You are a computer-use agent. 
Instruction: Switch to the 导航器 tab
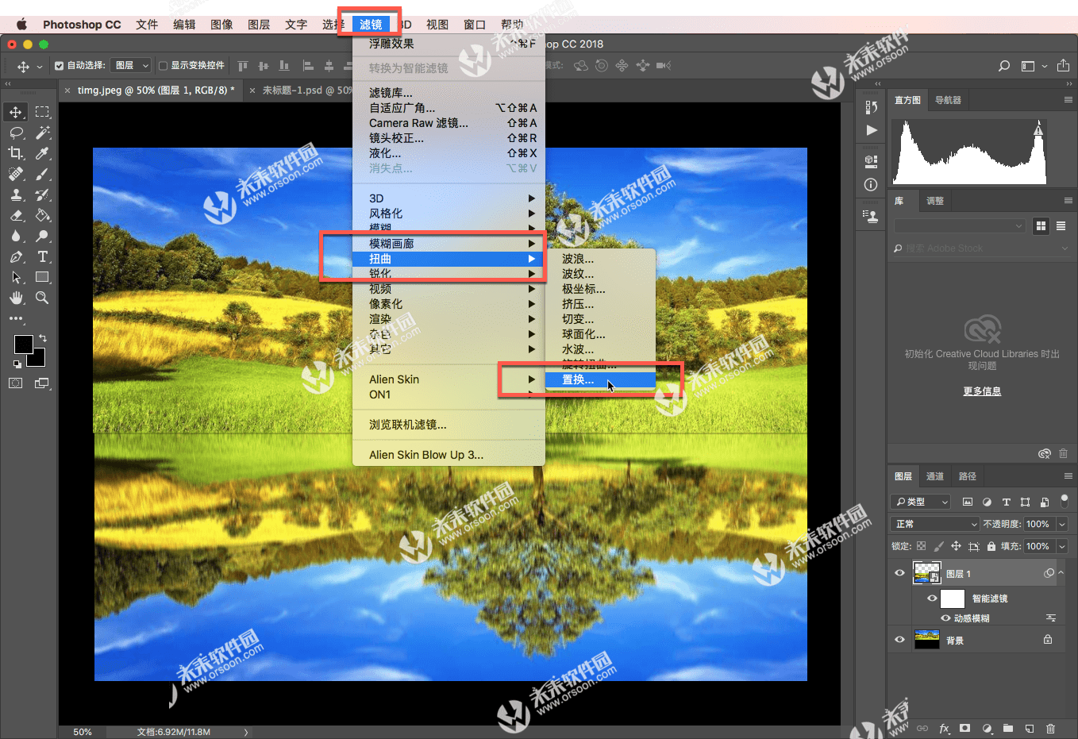coord(948,100)
